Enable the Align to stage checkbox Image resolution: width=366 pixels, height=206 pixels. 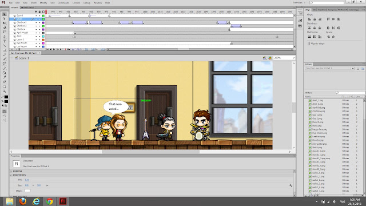click(309, 43)
